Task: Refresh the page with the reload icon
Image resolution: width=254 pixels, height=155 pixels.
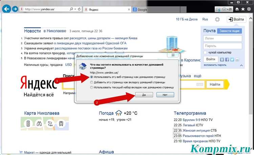Action: coord(79,9)
